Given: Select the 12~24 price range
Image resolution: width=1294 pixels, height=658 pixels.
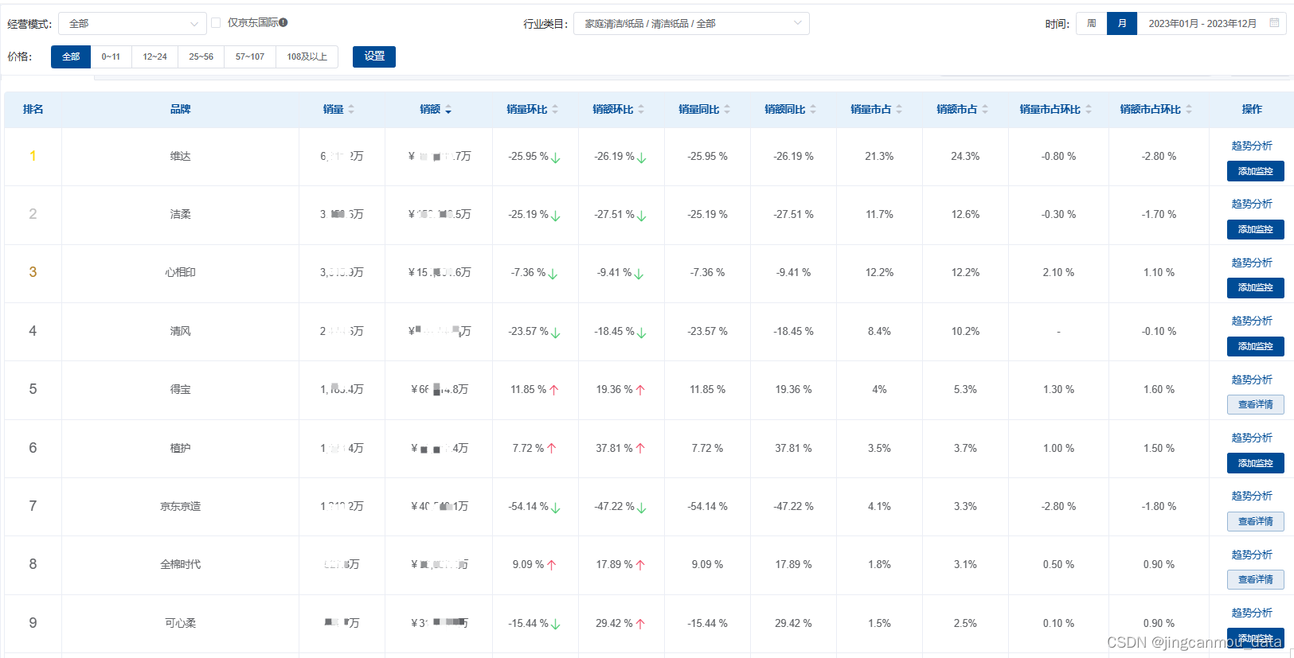Looking at the screenshot, I should [154, 56].
